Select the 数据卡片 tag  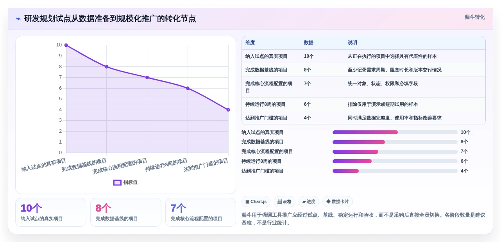(x=338, y=201)
